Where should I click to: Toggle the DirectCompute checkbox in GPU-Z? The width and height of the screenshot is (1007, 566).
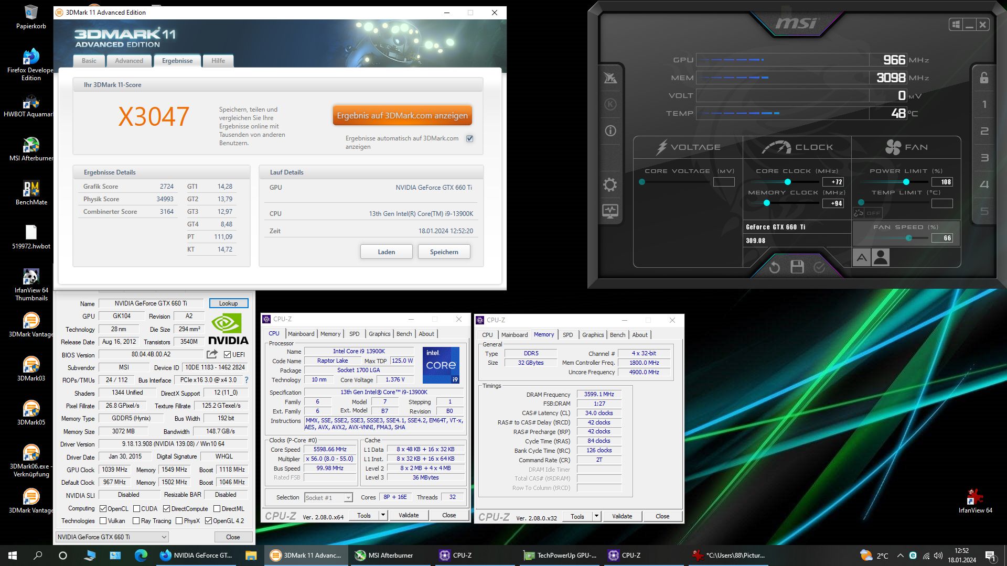click(166, 509)
